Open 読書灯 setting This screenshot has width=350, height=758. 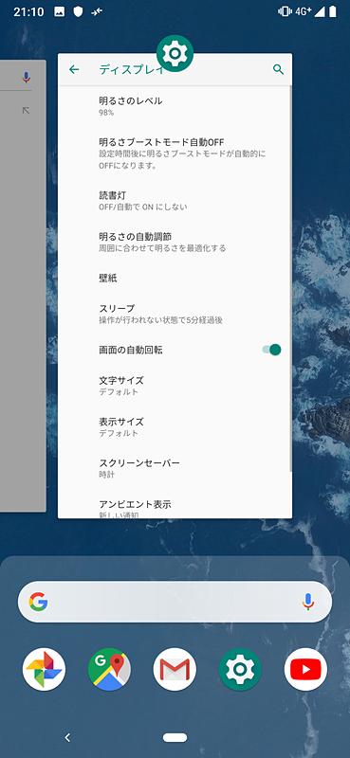[x=175, y=201]
